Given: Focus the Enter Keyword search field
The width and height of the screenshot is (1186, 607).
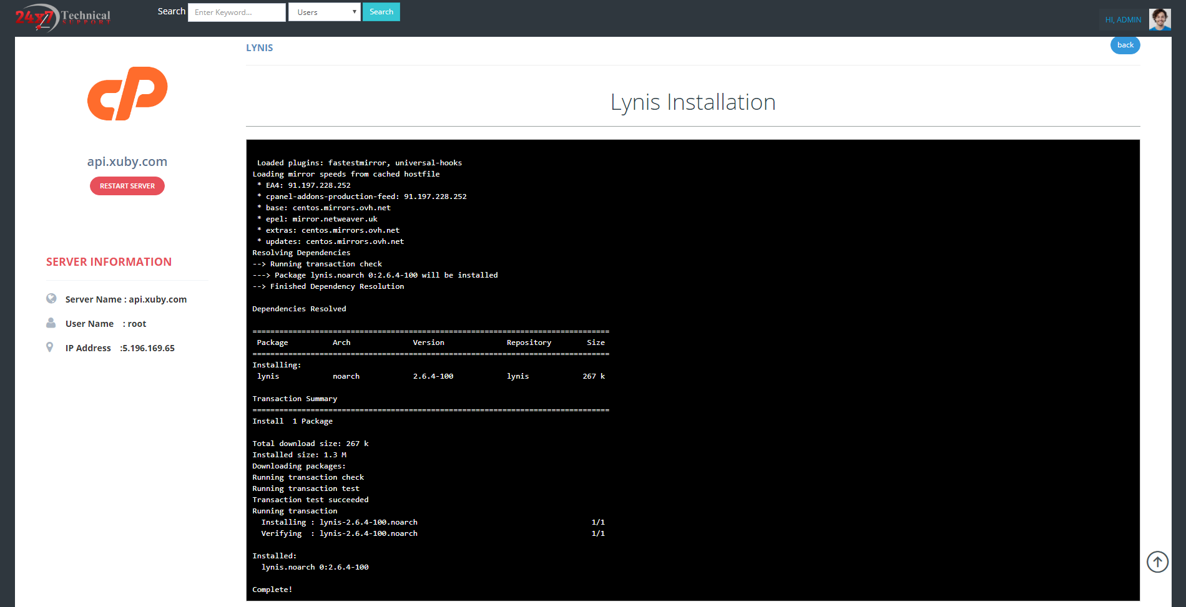Looking at the screenshot, I should click(237, 12).
